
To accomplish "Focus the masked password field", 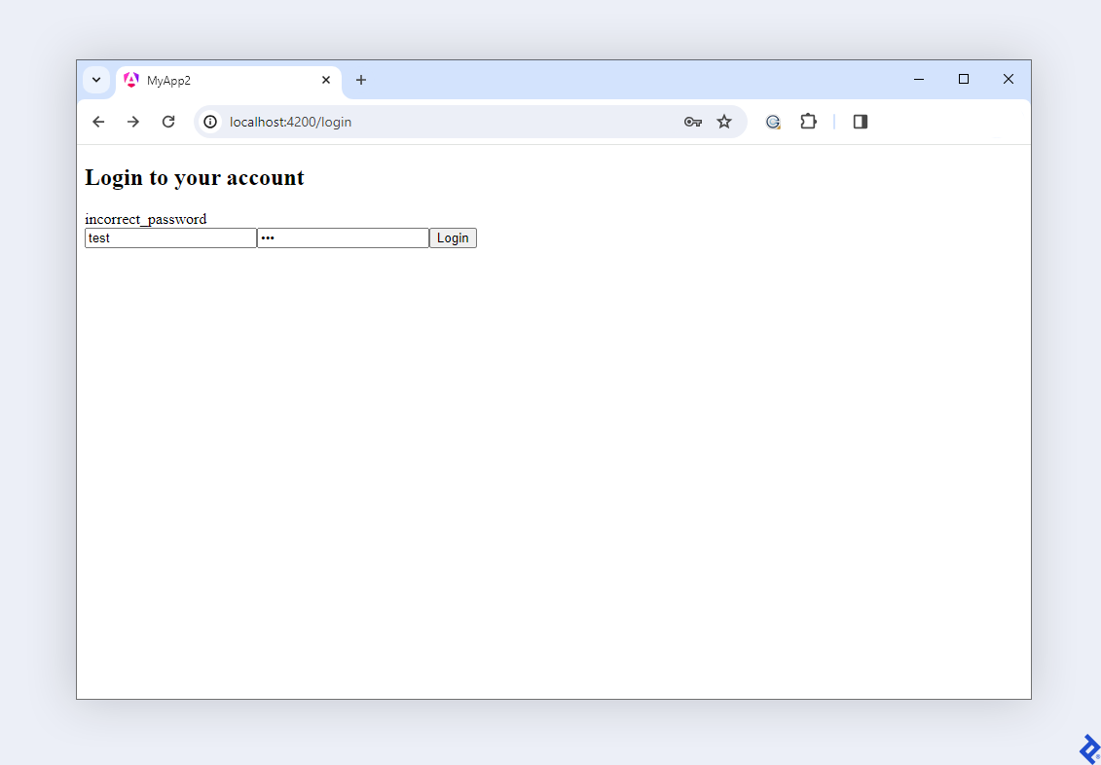I will tap(343, 237).
